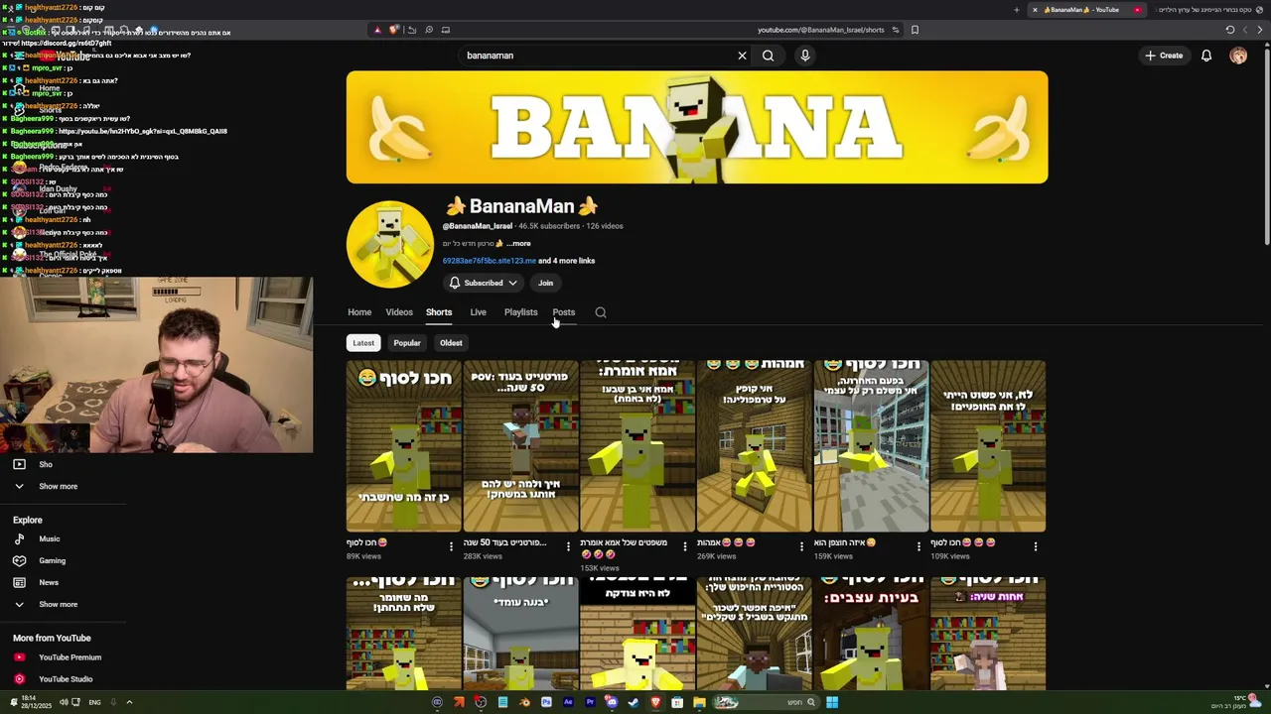Open options menu for the 109K views short
The width and height of the screenshot is (1271, 714).
(x=1036, y=546)
